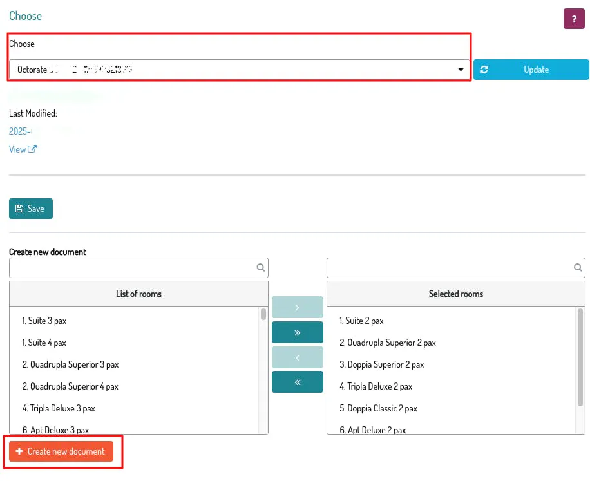Click the Create new document button
Viewport: 590px width, 481px height.
61,451
